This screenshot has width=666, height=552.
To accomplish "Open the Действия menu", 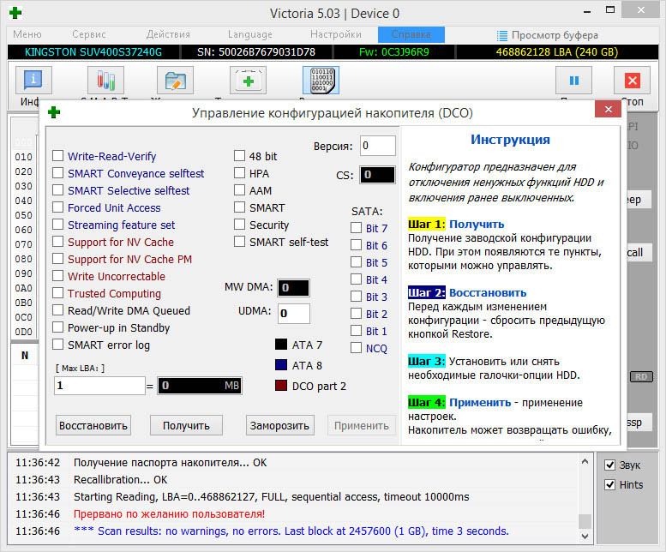I will (x=168, y=34).
